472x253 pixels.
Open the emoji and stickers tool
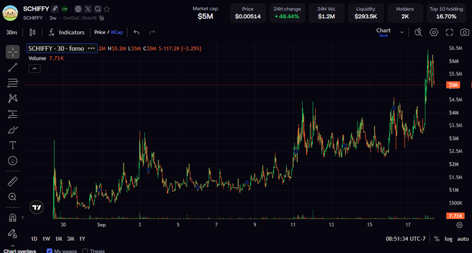tap(12, 161)
